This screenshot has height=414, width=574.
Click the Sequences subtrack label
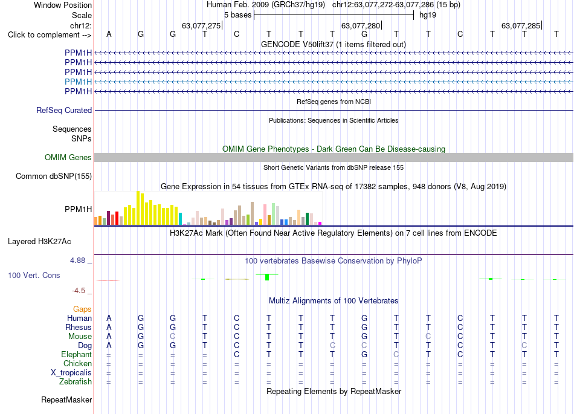tap(72, 129)
